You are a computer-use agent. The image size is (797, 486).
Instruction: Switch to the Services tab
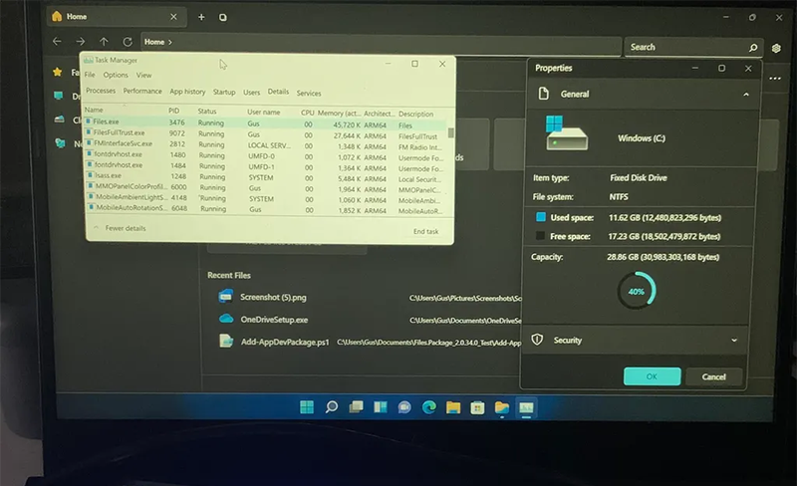click(x=309, y=93)
